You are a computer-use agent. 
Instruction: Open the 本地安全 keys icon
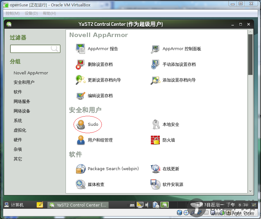point(156,125)
